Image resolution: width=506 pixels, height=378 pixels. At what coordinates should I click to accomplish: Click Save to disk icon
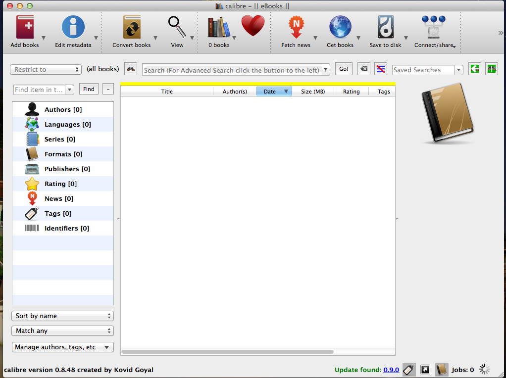pos(385,28)
